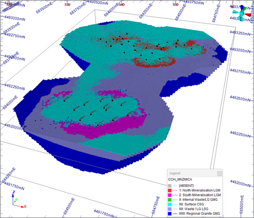Click the red 340 scale marker at top
This screenshot has width=254, height=218.
[x=122, y=5]
